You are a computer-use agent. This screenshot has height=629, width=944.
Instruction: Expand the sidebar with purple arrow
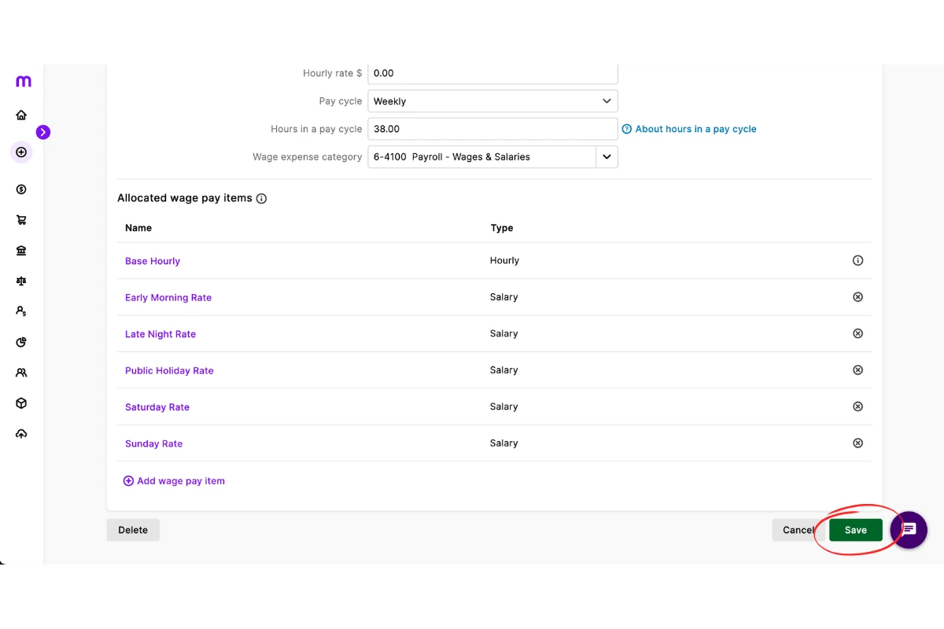[x=43, y=132]
